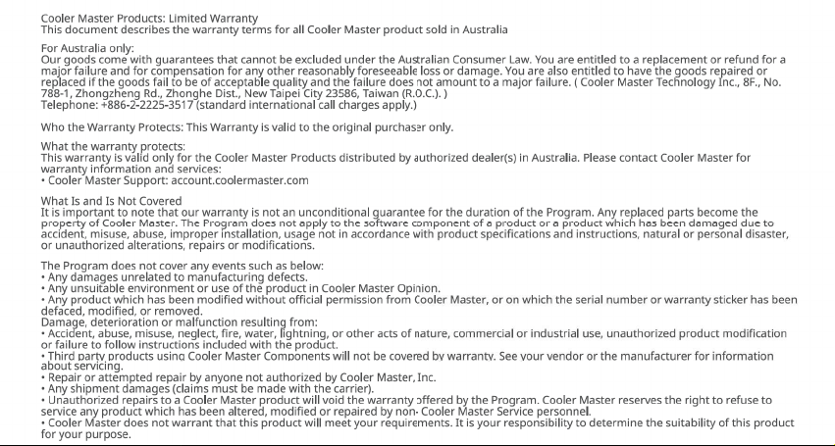The image size is (835, 446).
Task: Click the 'Cooler Master does not warrant' bullet
Action: (x=418, y=428)
